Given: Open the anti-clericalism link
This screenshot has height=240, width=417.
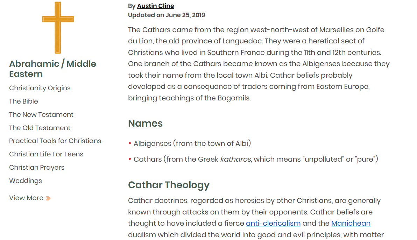Looking at the screenshot, I should tap(273, 223).
